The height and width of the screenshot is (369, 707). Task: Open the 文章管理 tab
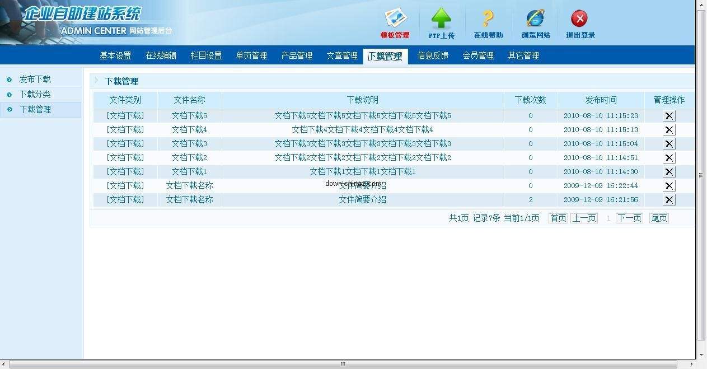tap(342, 55)
